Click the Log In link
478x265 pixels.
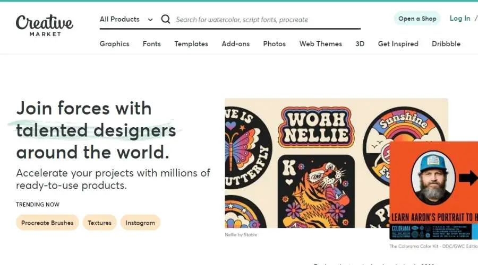460,18
